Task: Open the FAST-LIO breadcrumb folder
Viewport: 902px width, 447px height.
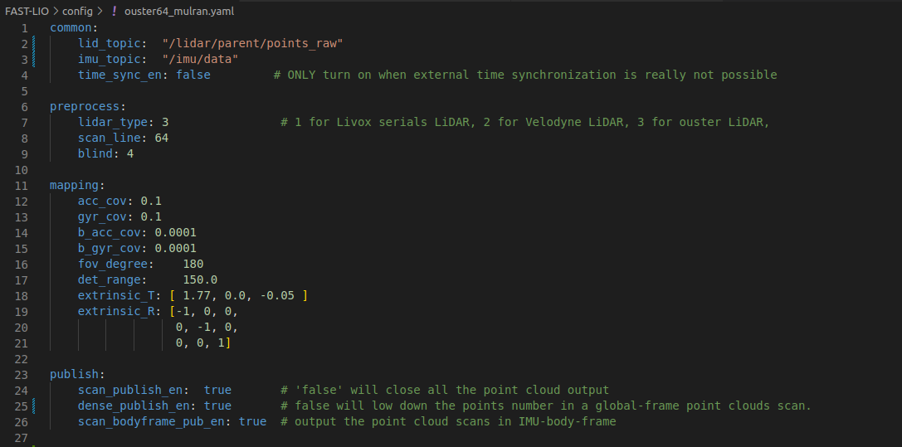Action: pyautogui.click(x=27, y=11)
